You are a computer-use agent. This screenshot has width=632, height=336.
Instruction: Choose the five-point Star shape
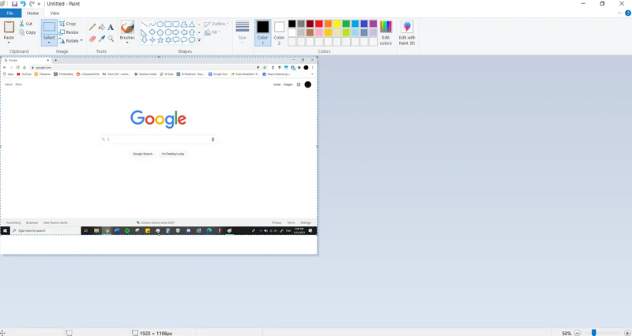click(x=160, y=40)
